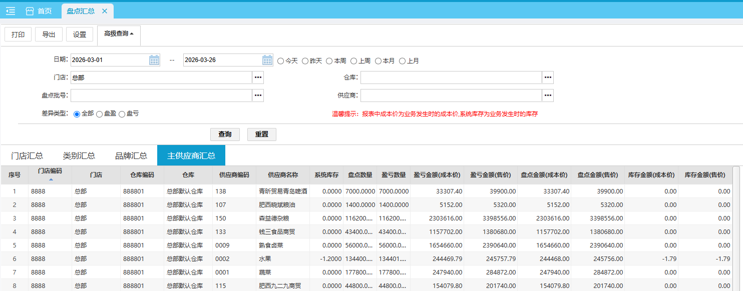Open the 仓库 selection ellipsis button
The height and width of the screenshot is (291, 743).
point(548,77)
